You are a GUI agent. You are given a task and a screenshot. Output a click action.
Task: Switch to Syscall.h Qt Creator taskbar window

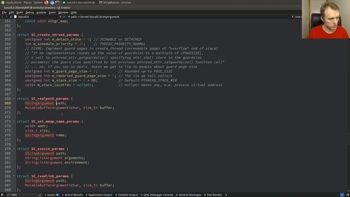pos(79,2)
